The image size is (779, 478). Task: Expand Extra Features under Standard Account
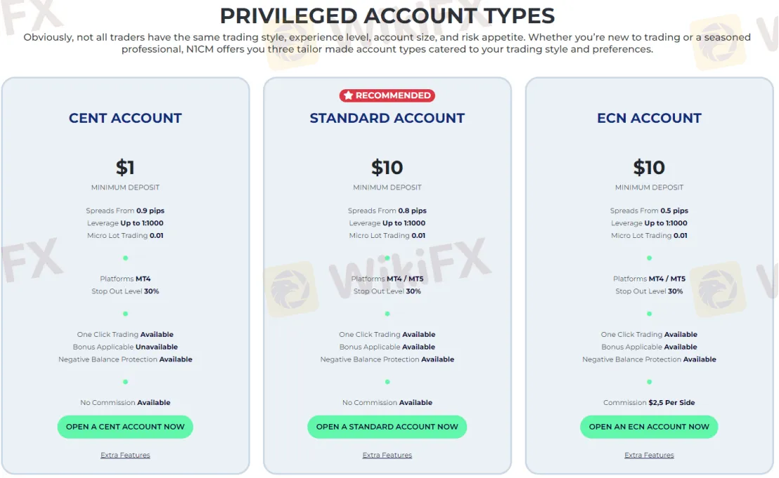pyautogui.click(x=387, y=455)
